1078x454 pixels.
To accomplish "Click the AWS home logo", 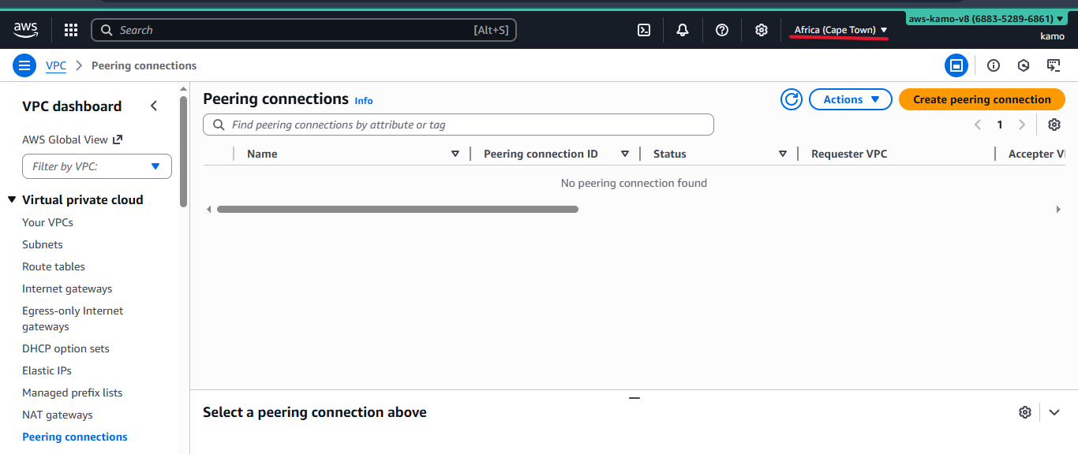I will click(x=25, y=29).
